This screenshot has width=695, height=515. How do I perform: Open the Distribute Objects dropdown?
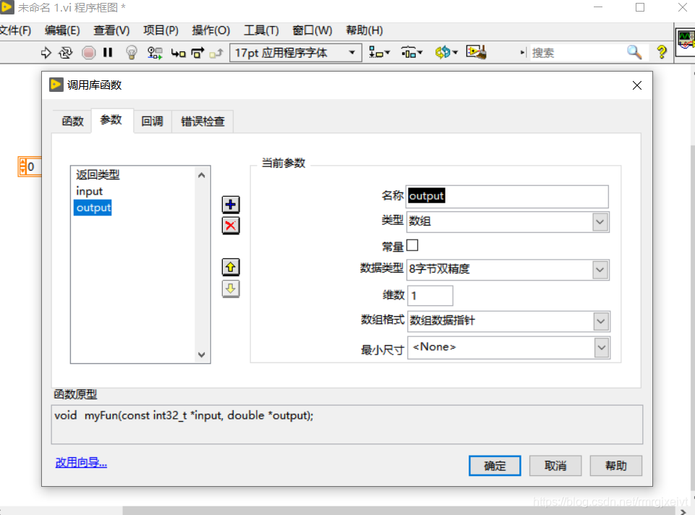(412, 53)
